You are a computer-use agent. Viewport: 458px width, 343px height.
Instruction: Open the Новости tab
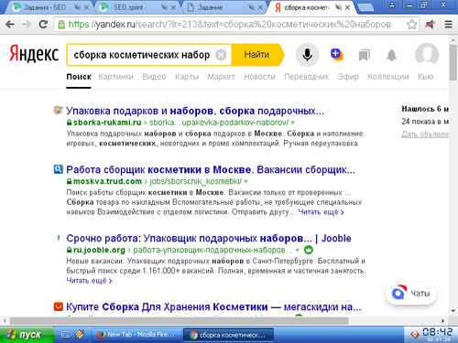click(x=259, y=77)
